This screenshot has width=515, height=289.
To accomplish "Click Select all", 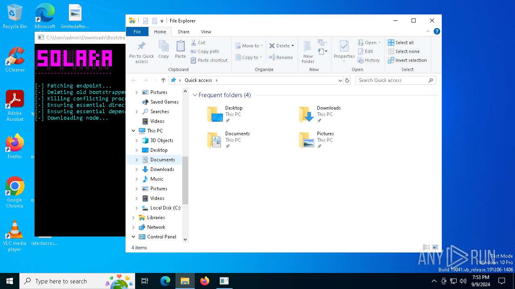I will tap(401, 43).
